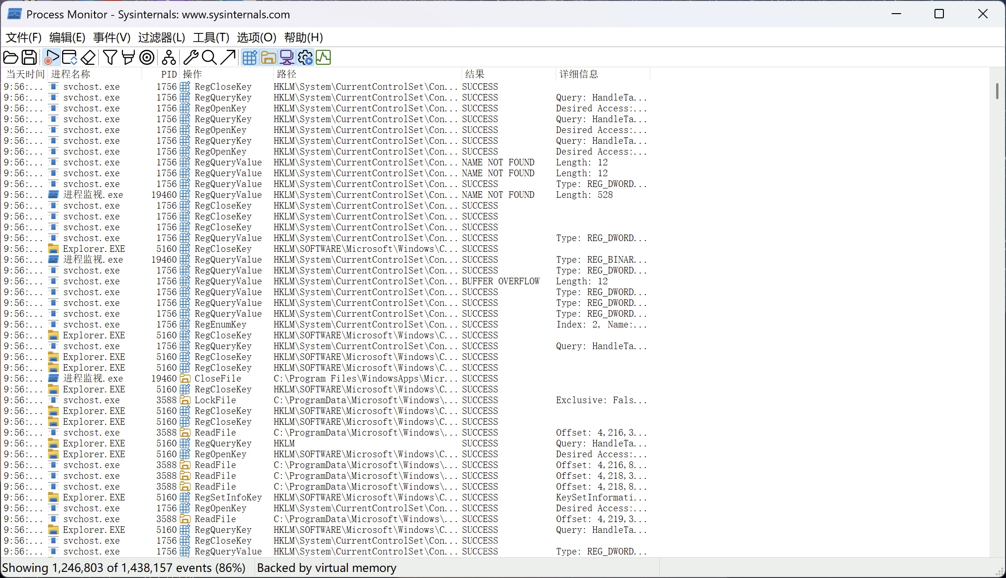Sort events by the 路径 column header
1006x578 pixels.
pos(287,74)
